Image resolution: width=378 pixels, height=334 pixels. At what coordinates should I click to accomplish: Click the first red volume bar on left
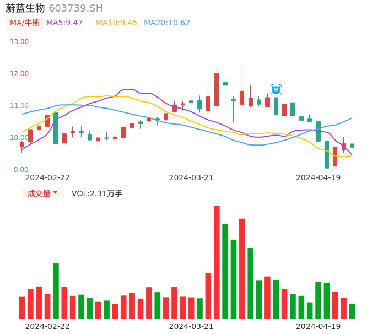pyautogui.click(x=22, y=307)
